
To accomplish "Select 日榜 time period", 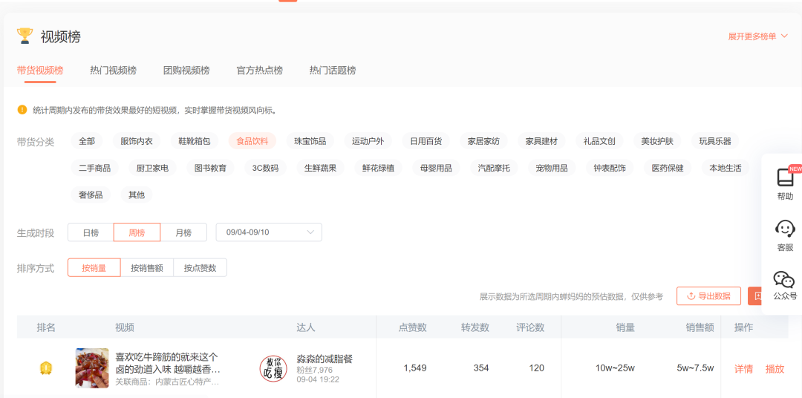I will click(91, 232).
